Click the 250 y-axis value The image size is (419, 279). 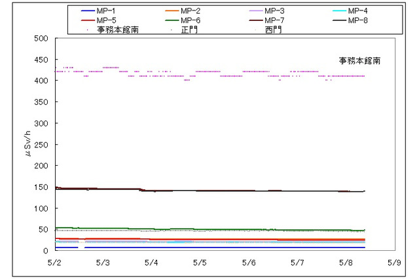41,145
